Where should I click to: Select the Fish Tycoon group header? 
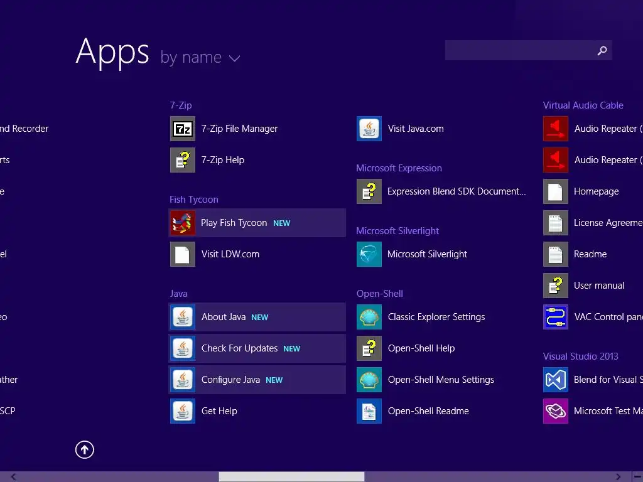point(194,200)
